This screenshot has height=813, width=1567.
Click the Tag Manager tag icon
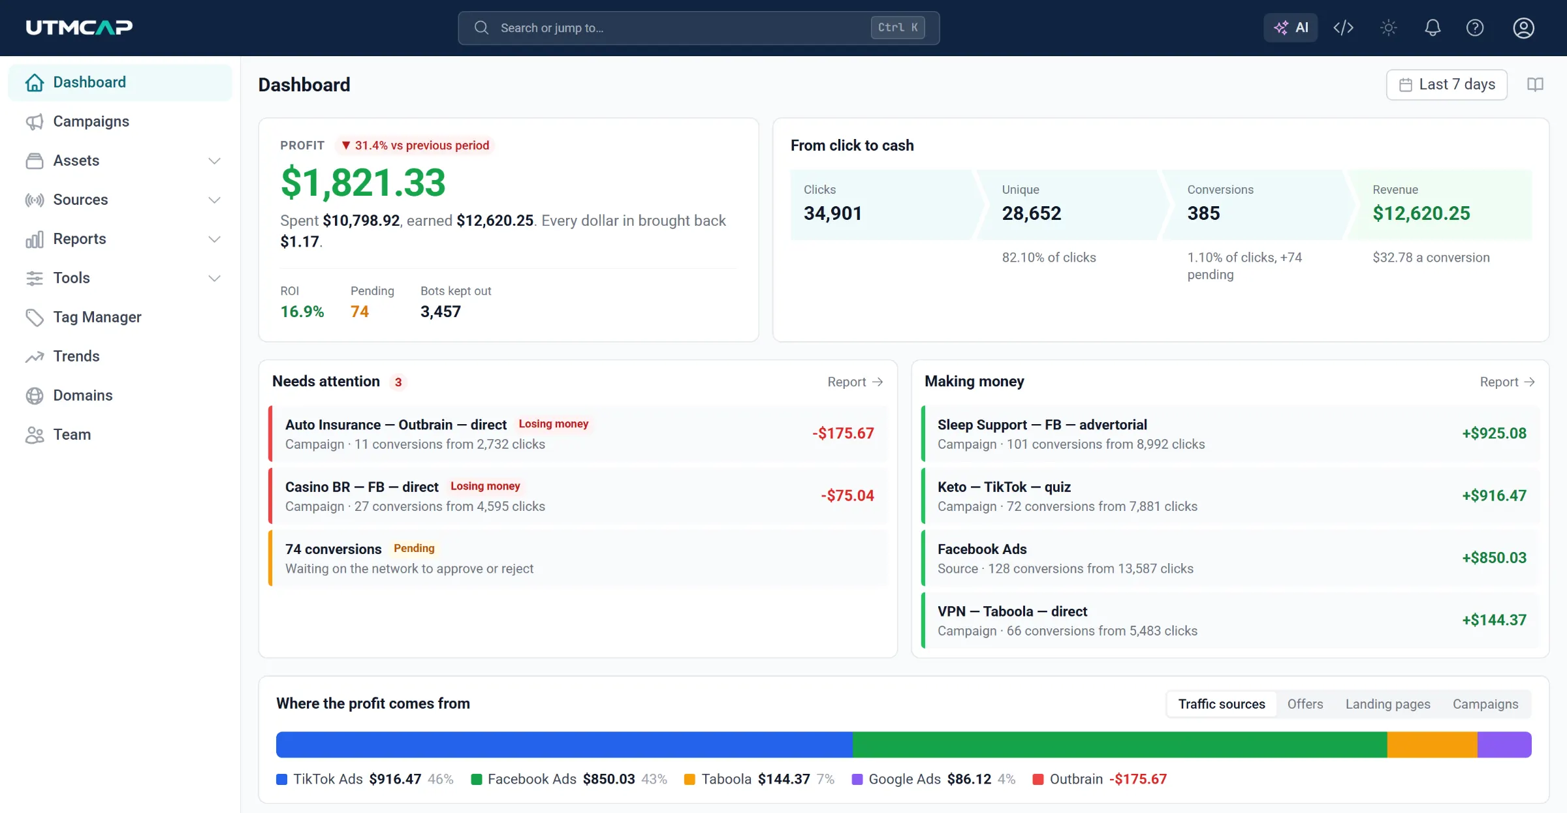34,317
